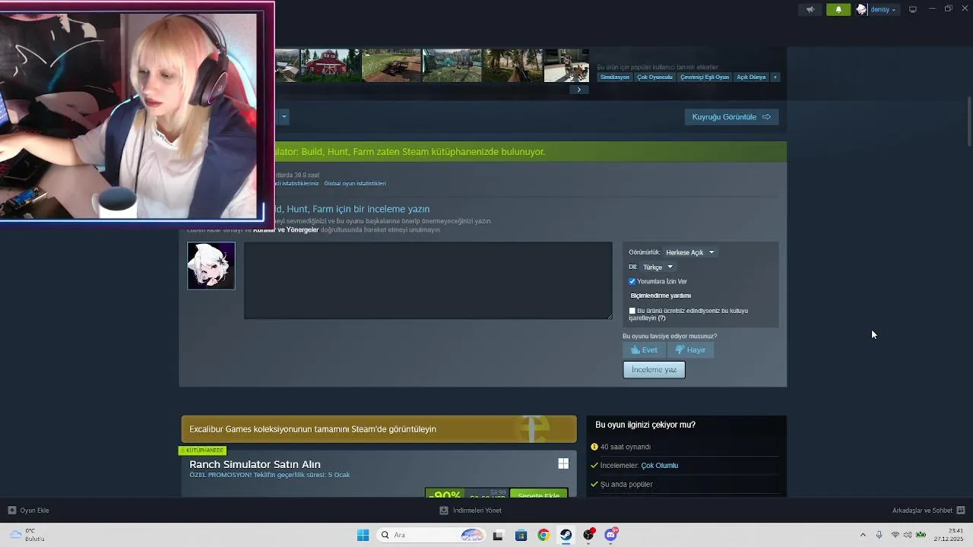Open Excalibur Games koleksiyonu banner
The width and height of the screenshot is (973, 547).
coord(379,429)
